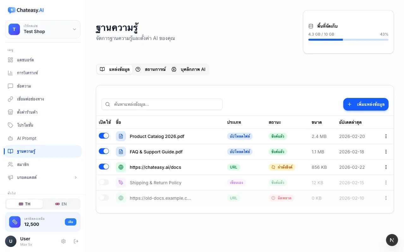Click the globe icon for https://chateasy.ai/docs

pos(121,167)
